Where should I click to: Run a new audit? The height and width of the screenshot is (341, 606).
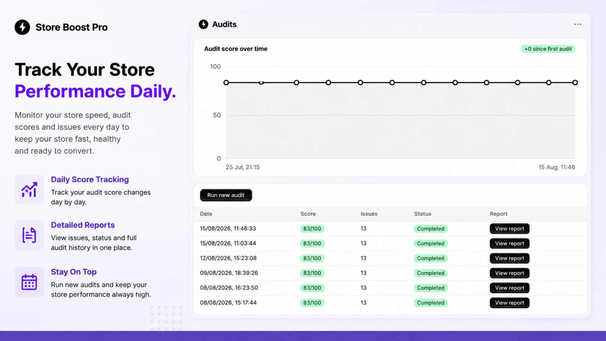226,195
